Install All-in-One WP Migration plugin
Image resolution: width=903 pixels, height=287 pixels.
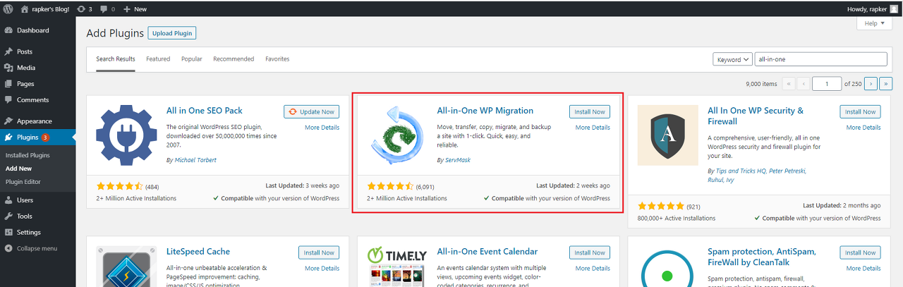pyautogui.click(x=590, y=111)
